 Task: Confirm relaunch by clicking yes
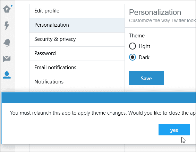(174, 130)
